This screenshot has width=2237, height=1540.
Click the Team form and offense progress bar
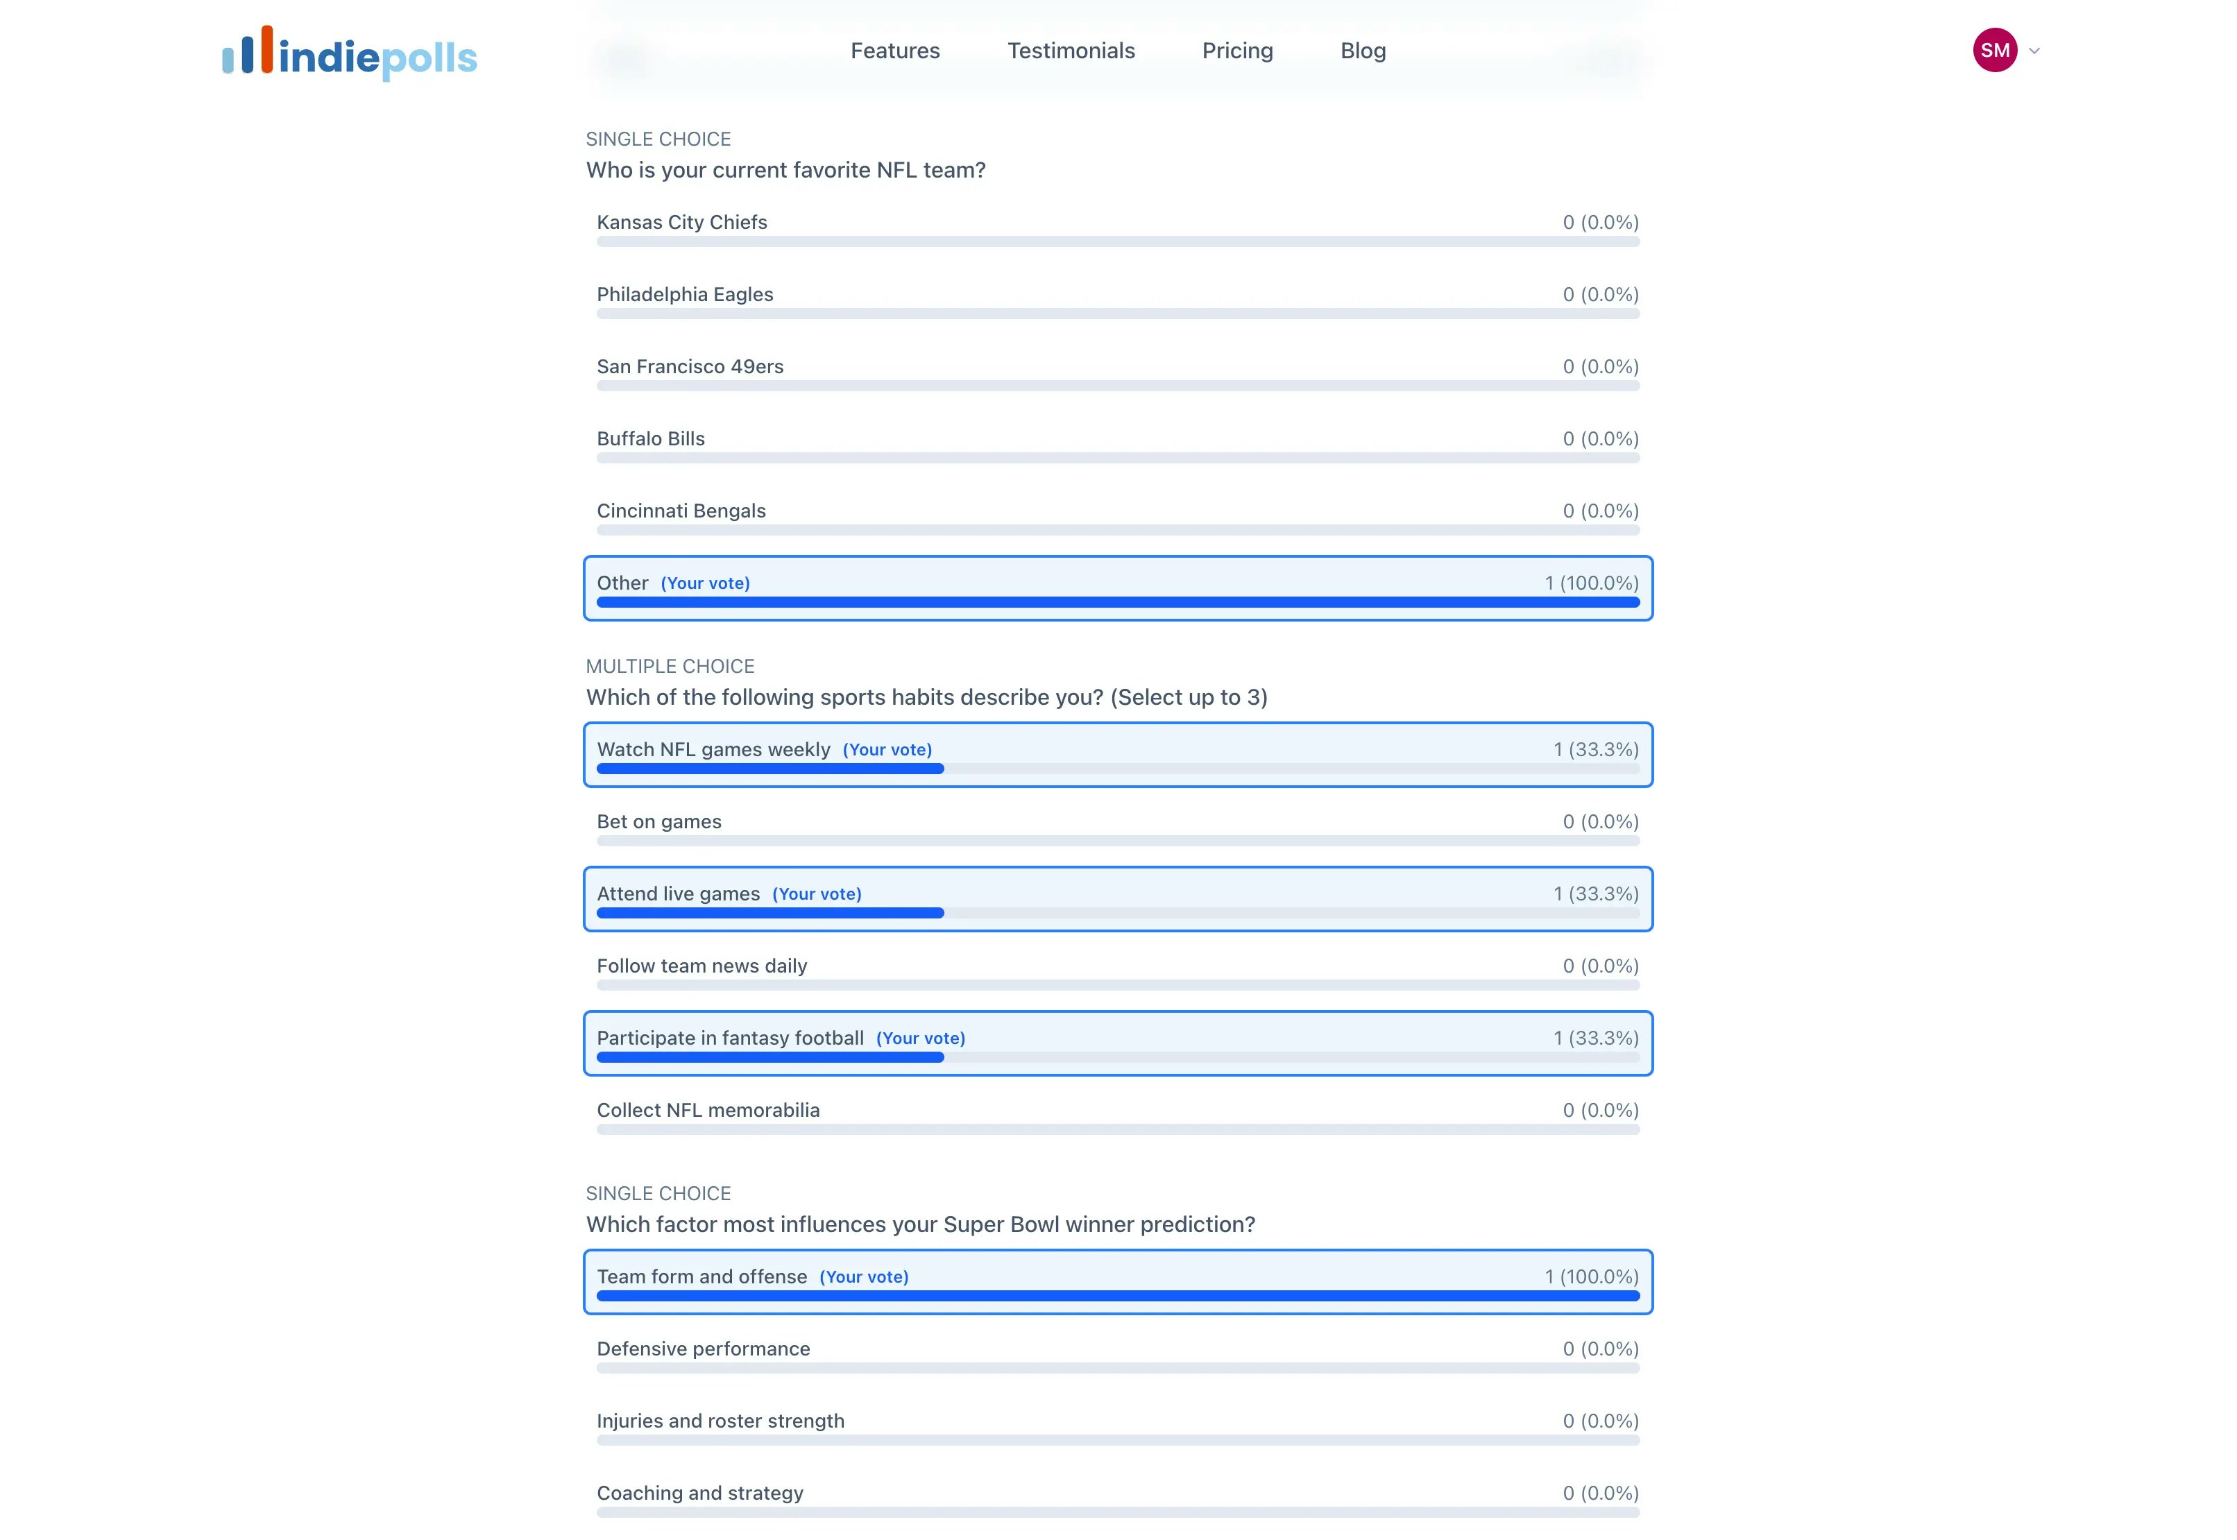tap(1118, 1297)
